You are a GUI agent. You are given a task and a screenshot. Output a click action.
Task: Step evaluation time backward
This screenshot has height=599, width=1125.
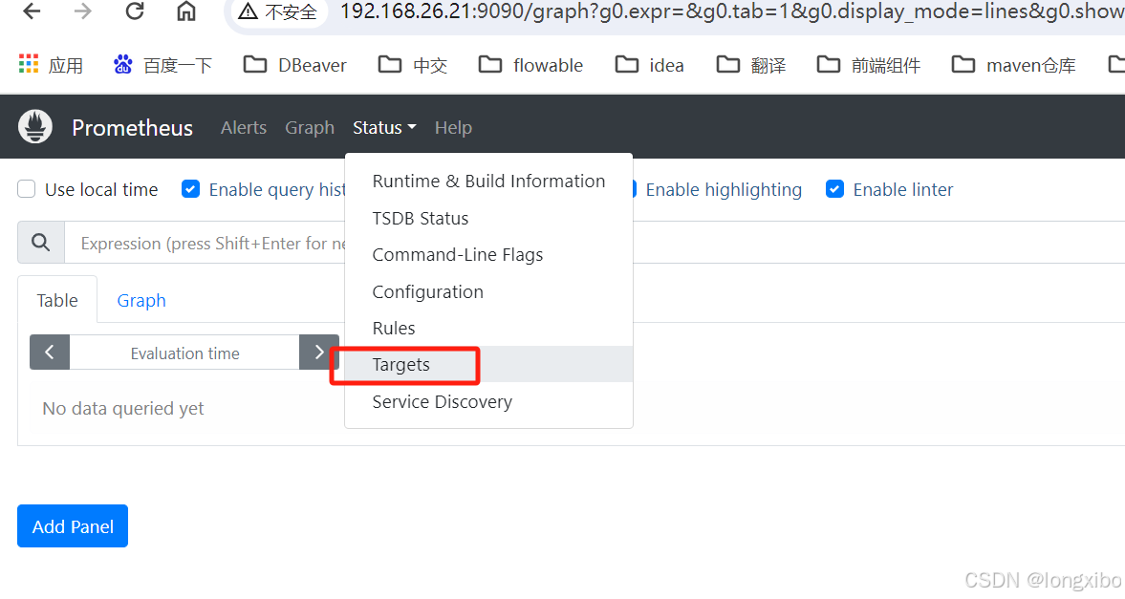pyautogui.click(x=50, y=353)
